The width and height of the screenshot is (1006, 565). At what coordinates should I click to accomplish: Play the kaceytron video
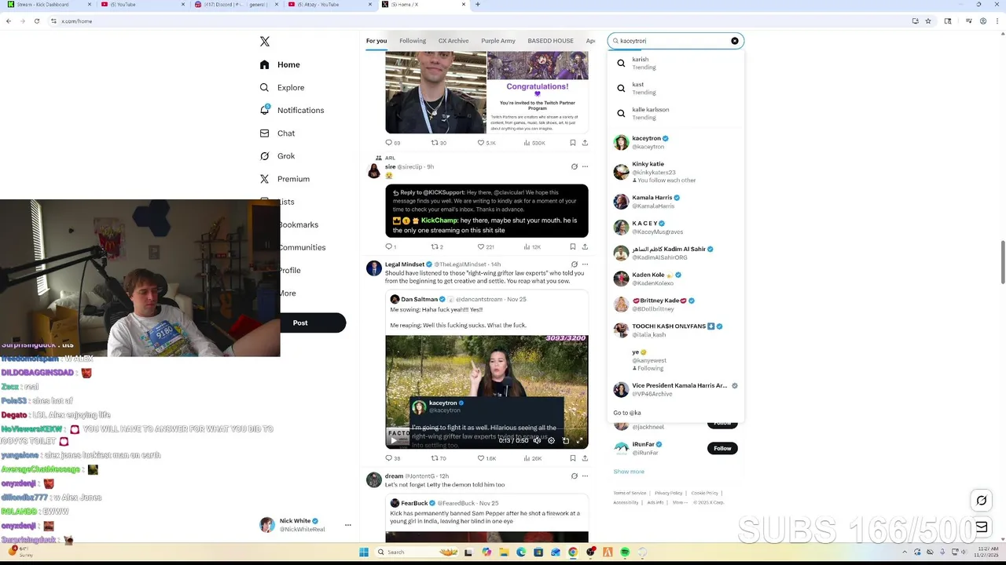click(395, 440)
